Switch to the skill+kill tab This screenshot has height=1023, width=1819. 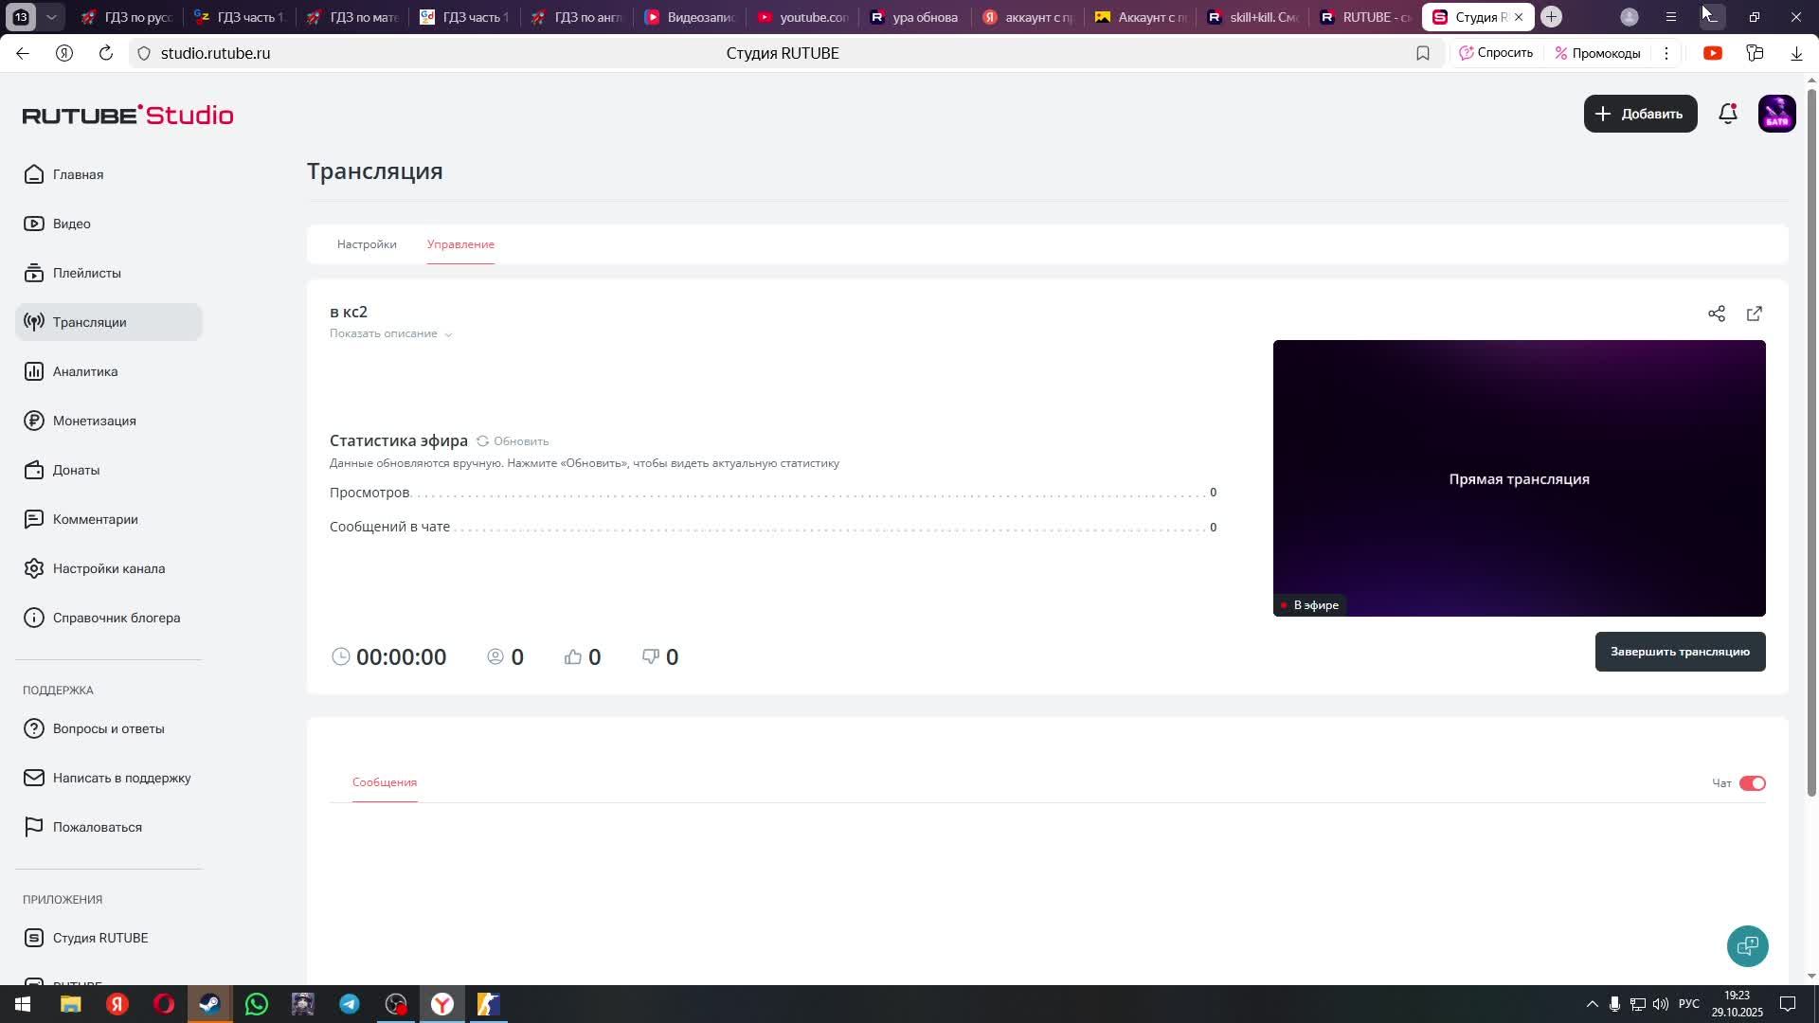click(1253, 17)
